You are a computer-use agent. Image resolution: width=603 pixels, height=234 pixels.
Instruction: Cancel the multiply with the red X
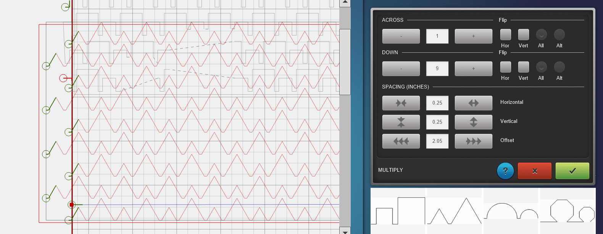[534, 171]
